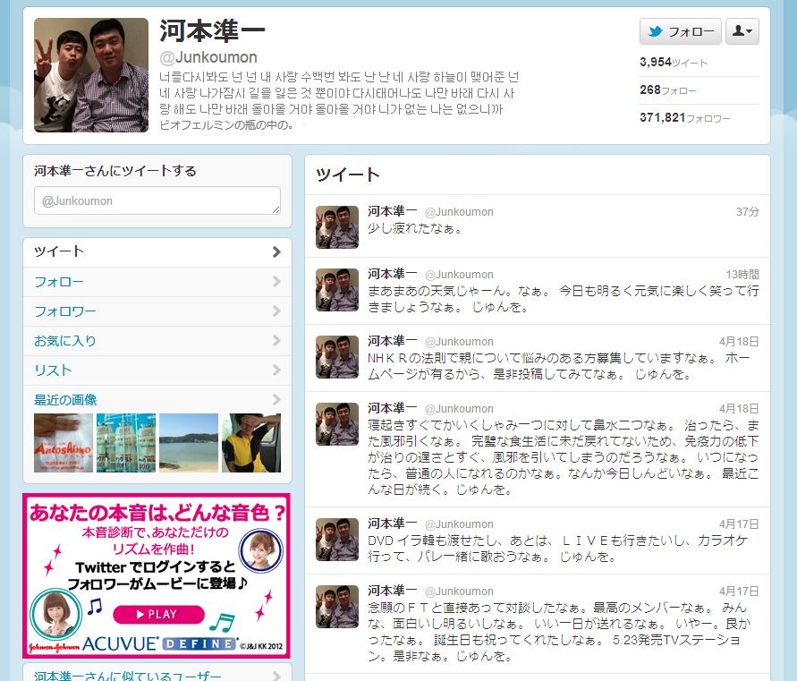The width and height of the screenshot is (797, 681).
Task: Click the 河本準一 profile title name
Action: tap(212, 31)
